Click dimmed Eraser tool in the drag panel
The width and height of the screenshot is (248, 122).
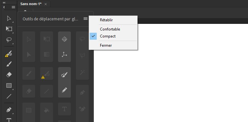tap(29, 91)
